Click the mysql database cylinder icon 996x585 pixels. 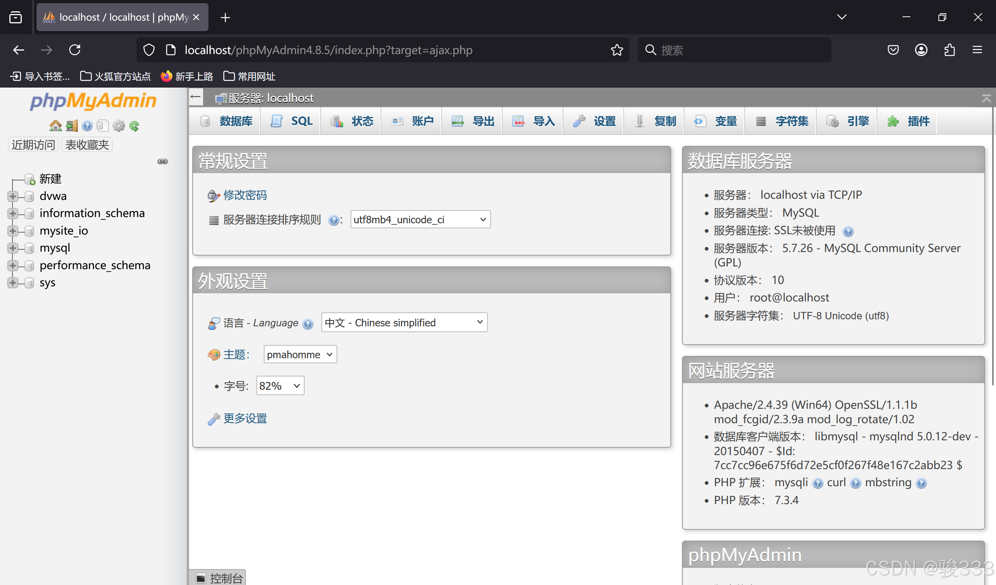click(x=29, y=248)
